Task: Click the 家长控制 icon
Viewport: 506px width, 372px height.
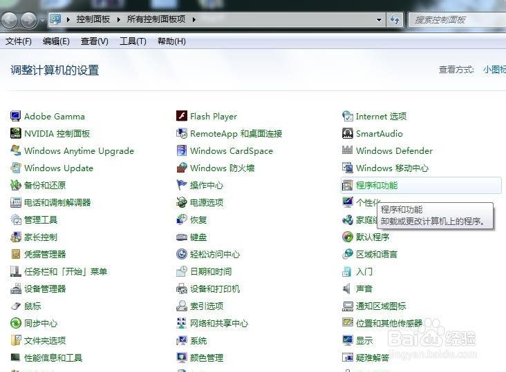Action: coord(15,237)
